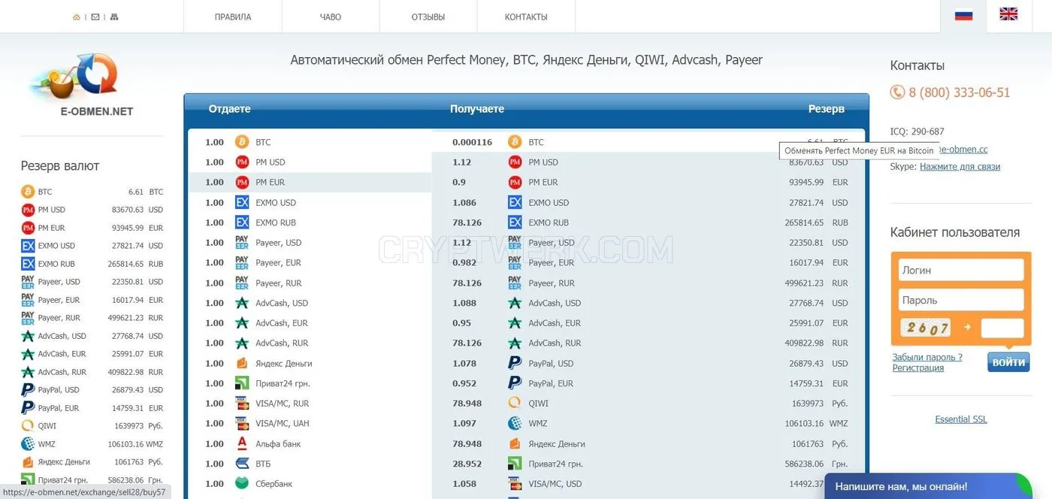Open the ПРАВИЛА menu item
The width and height of the screenshot is (1052, 499).
point(233,17)
